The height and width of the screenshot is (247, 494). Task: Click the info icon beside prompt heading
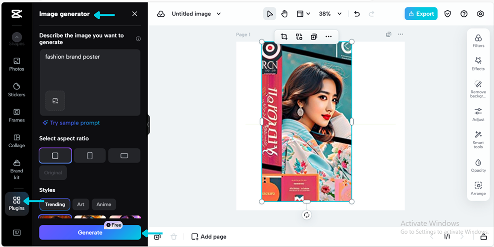[138, 39]
